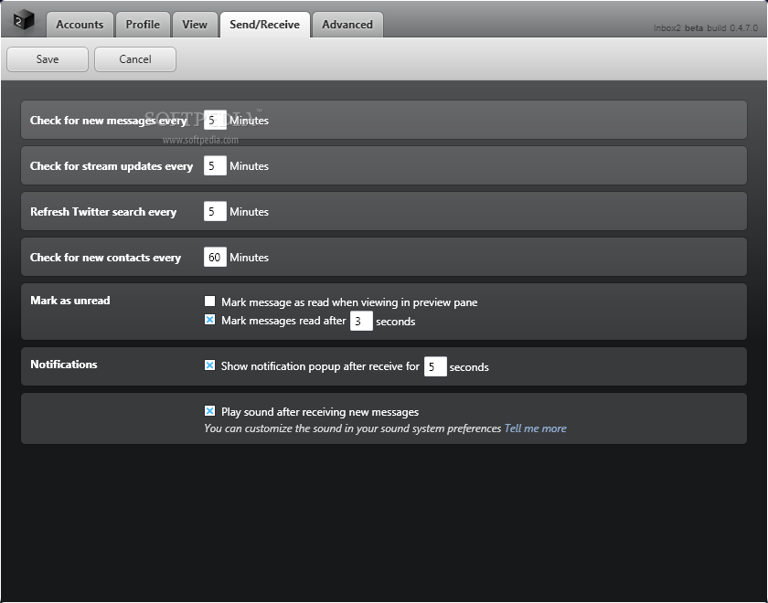The image size is (768, 603).
Task: Click the Save button
Action: (48, 59)
